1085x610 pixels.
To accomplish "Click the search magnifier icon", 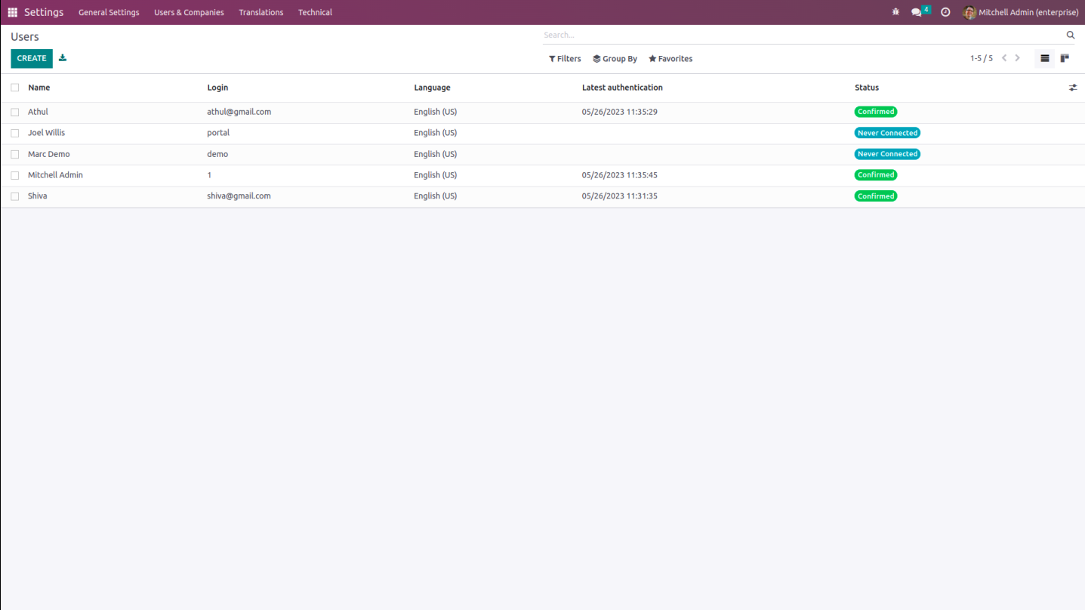I will (1070, 35).
